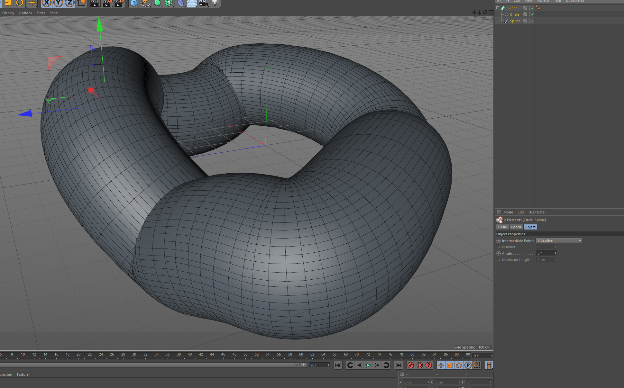The image size is (624, 388).
Task: Click viewport zoom camera icon
Action: [480, 13]
